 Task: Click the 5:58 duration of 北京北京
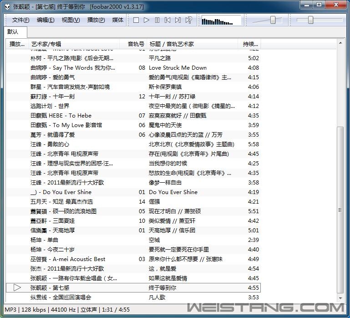pos(254,144)
